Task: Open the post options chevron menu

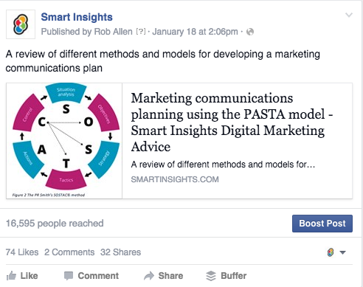Action: point(349,15)
